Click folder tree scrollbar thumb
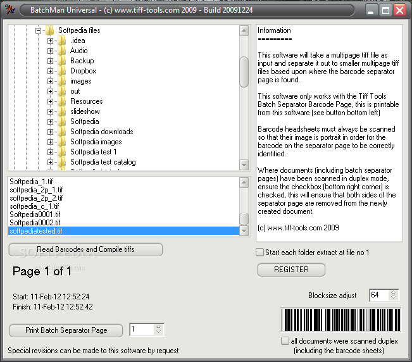This screenshot has height=362, width=412. 244,72
